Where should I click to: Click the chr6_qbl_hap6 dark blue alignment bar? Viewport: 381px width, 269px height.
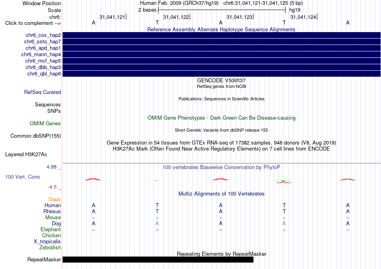click(221, 74)
